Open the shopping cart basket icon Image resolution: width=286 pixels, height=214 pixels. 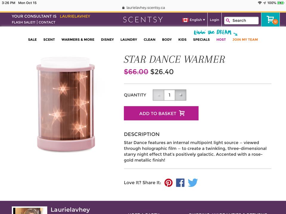[270, 20]
